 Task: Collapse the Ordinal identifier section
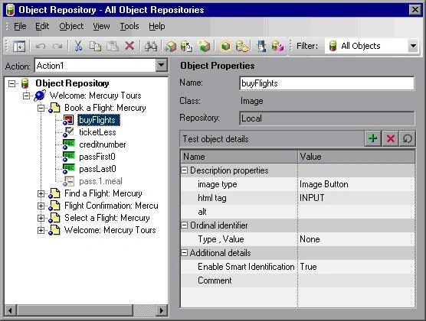pos(184,225)
